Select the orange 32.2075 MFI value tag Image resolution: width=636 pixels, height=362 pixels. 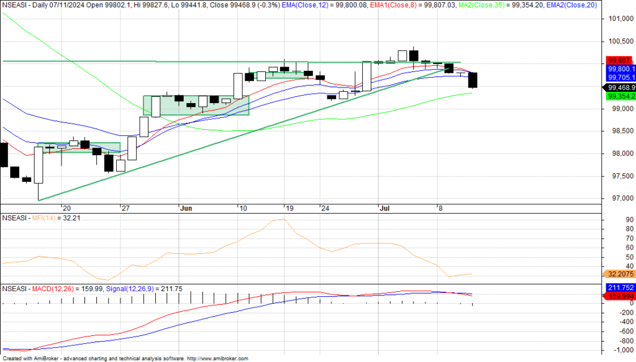[620, 273]
